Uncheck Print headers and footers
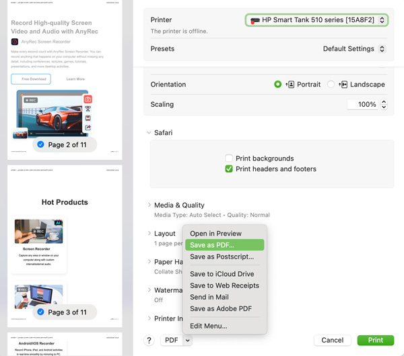The height and width of the screenshot is (356, 404). coord(229,169)
